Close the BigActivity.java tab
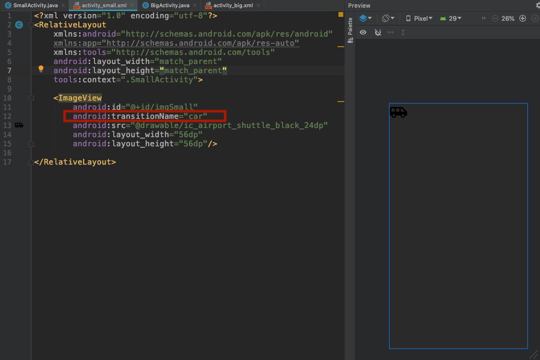 [195, 5]
